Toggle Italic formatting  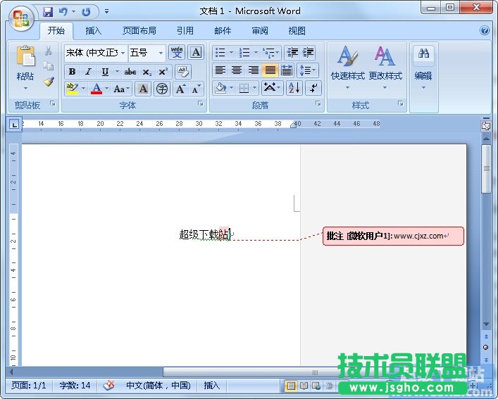(x=88, y=72)
